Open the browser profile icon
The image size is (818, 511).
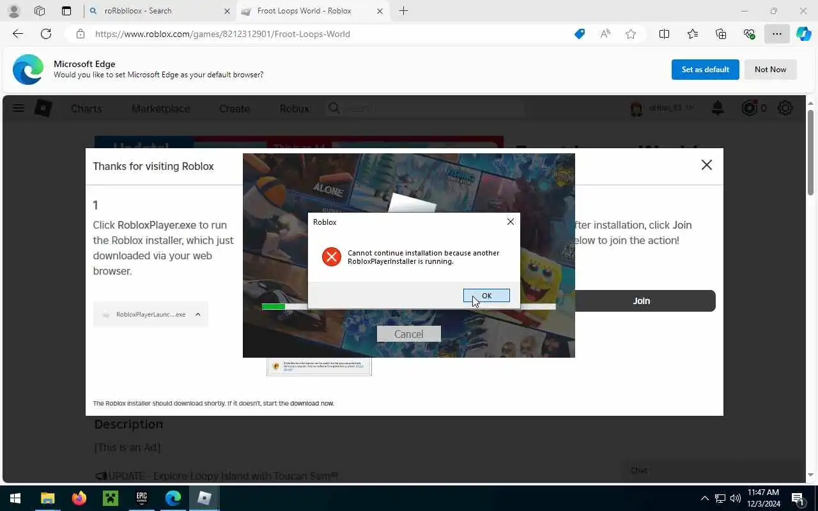pos(14,11)
